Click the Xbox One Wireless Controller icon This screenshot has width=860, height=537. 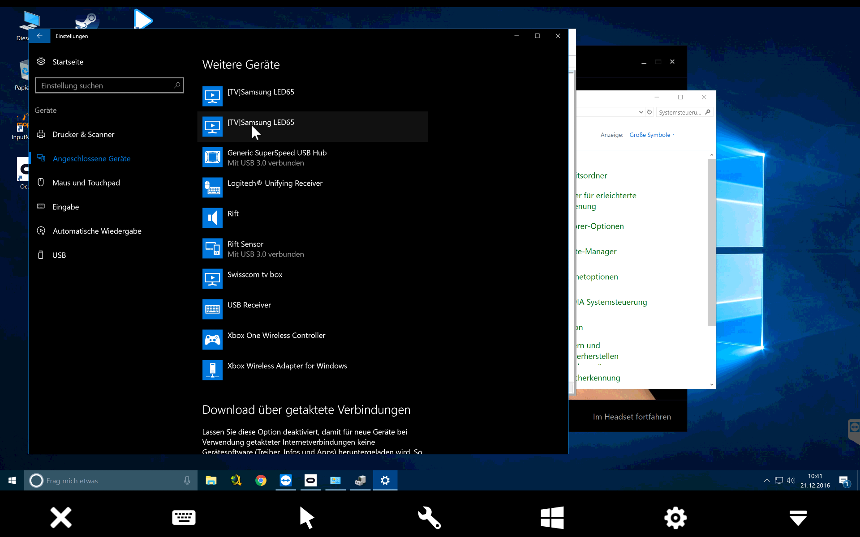click(x=212, y=340)
